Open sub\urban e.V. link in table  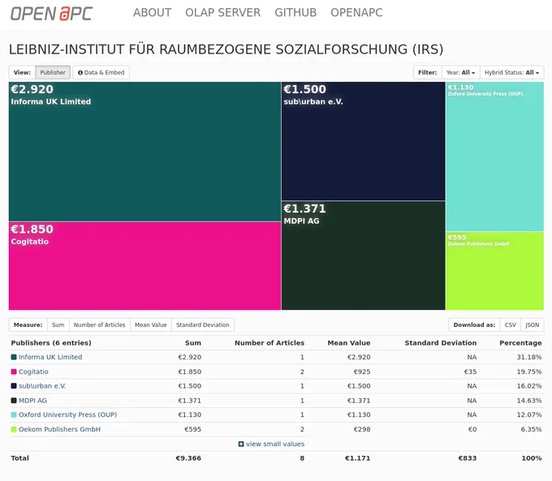point(42,386)
